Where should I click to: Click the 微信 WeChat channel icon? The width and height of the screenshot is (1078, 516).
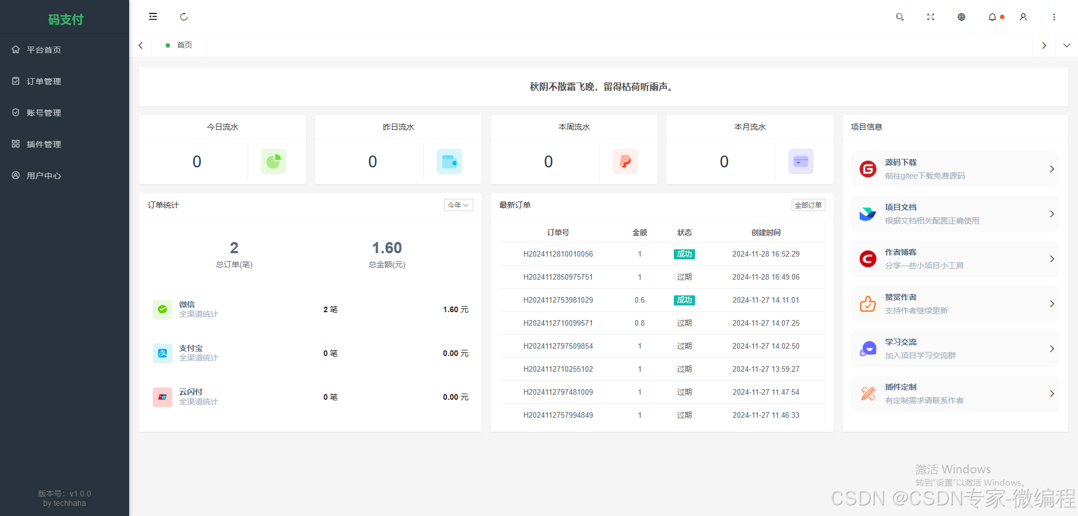click(162, 309)
